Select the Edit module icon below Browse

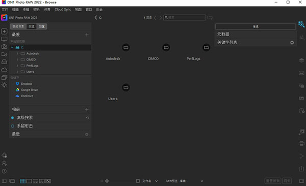pyautogui.click(x=302, y=38)
